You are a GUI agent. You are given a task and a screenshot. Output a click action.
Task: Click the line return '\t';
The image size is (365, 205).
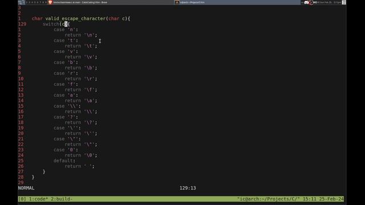pos(81,46)
